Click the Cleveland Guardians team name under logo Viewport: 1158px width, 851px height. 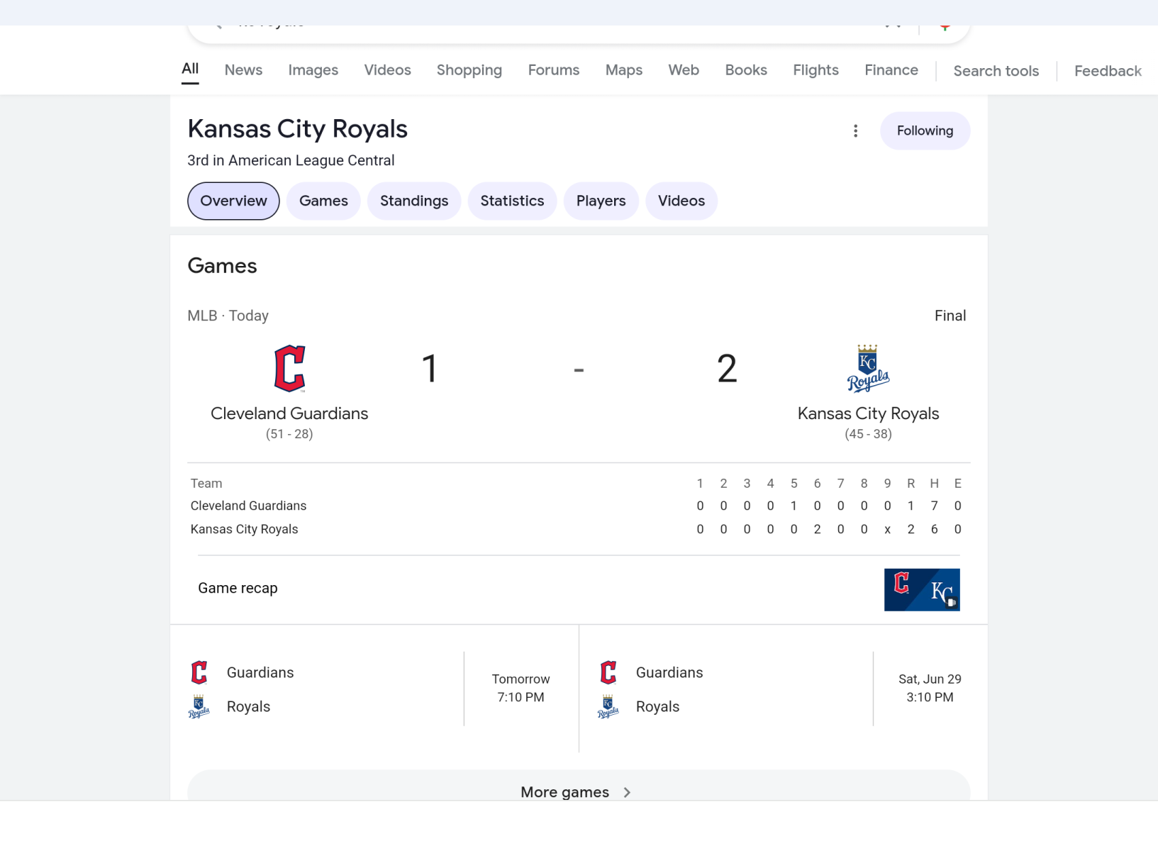[x=289, y=413]
